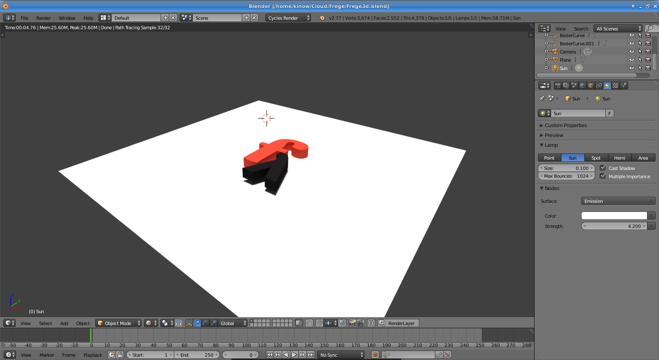Open the Render menu in the top bar
This screenshot has width=659, height=360.
pyautogui.click(x=43, y=18)
